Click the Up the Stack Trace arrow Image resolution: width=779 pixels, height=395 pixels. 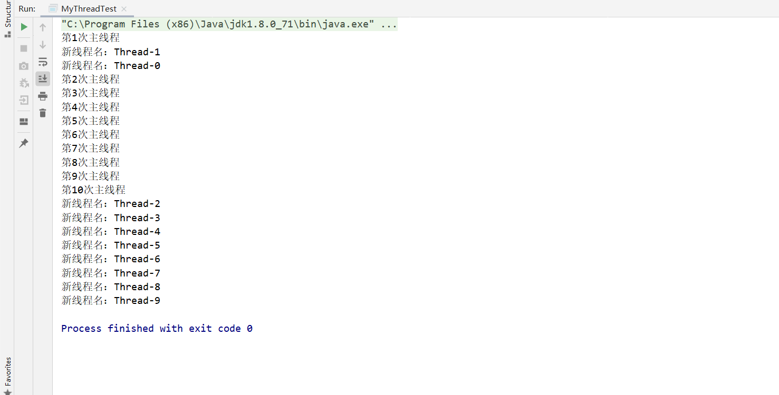(x=43, y=27)
